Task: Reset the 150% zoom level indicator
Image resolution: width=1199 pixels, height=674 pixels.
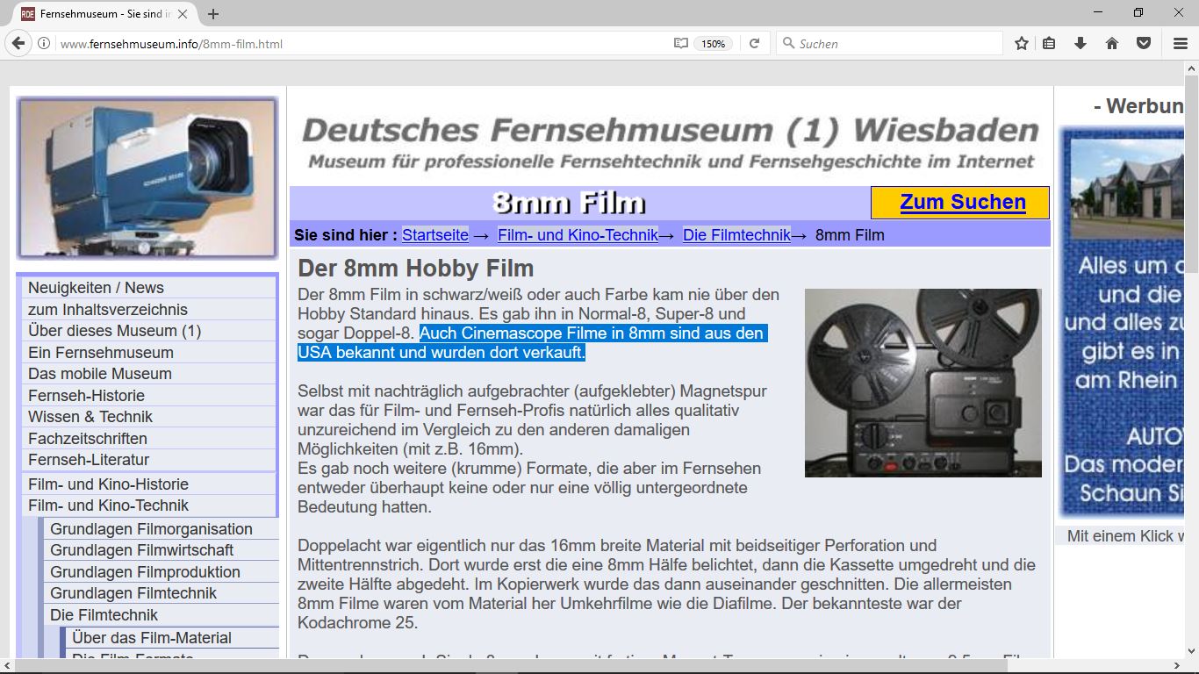Action: tap(713, 44)
